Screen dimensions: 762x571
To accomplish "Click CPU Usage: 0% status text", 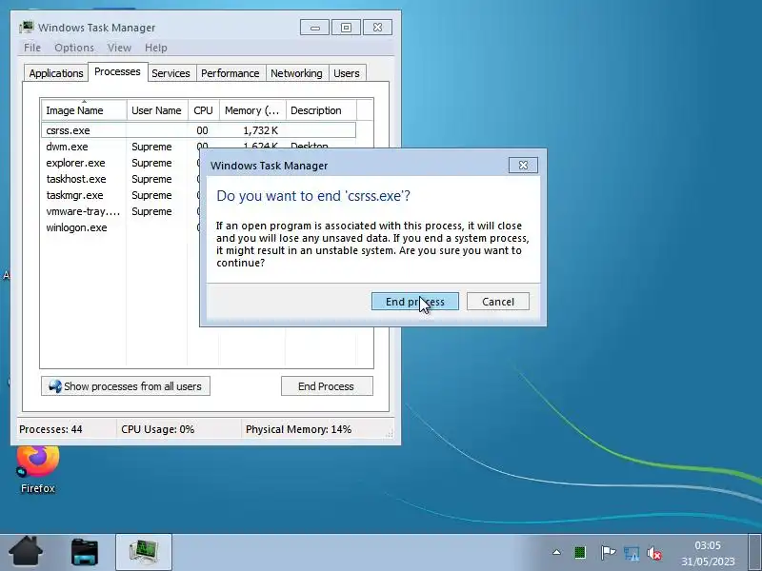I will (157, 429).
